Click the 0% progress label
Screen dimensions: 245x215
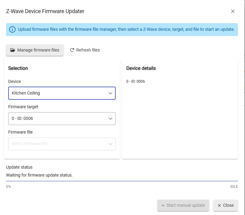tap(9, 187)
